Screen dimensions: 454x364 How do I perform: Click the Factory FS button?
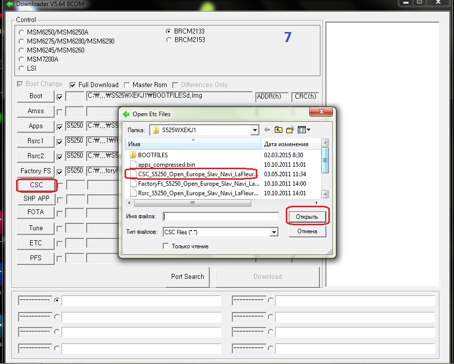click(x=36, y=171)
